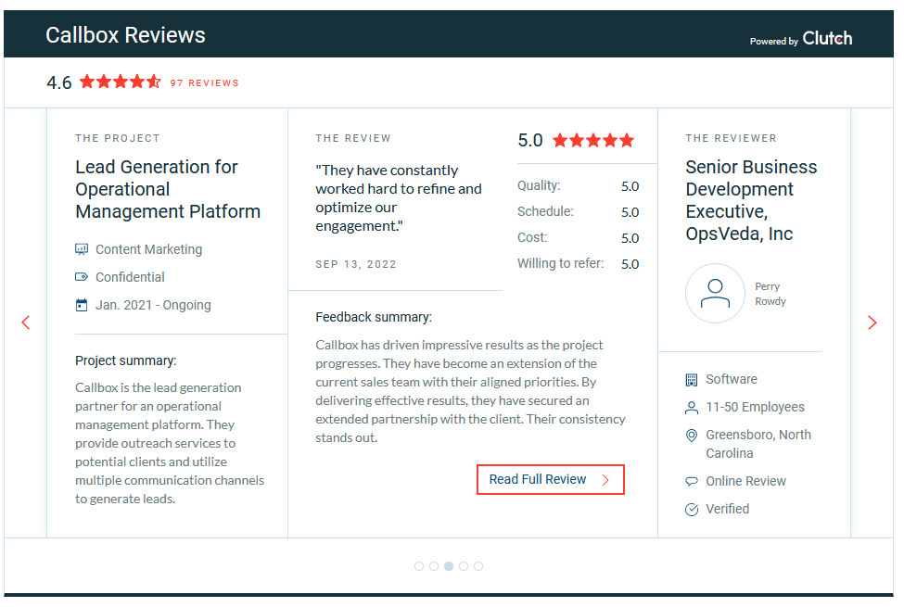
Task: Click the Powered by text
Action: 773,42
